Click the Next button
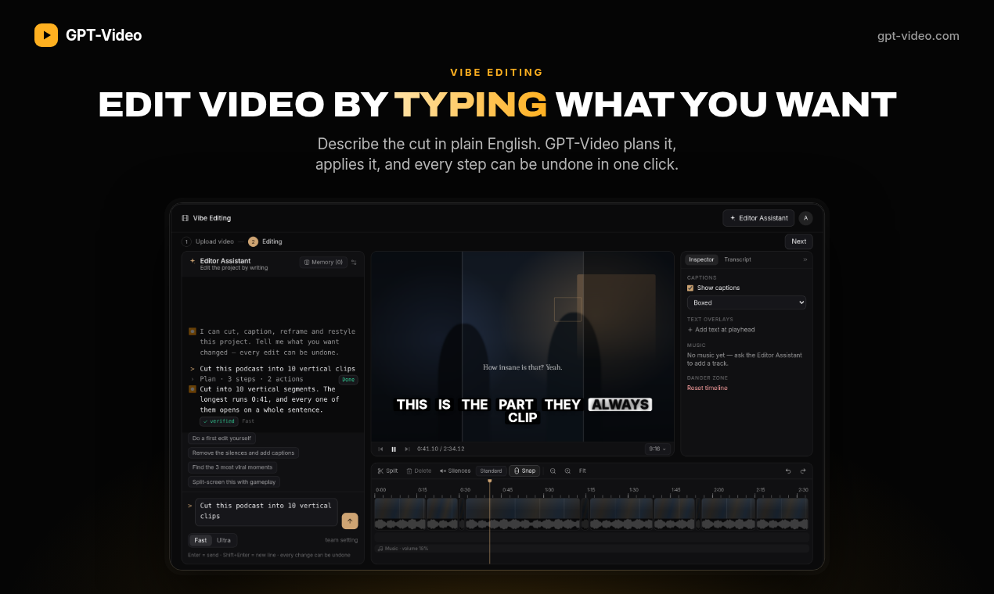994x594 pixels. click(798, 242)
